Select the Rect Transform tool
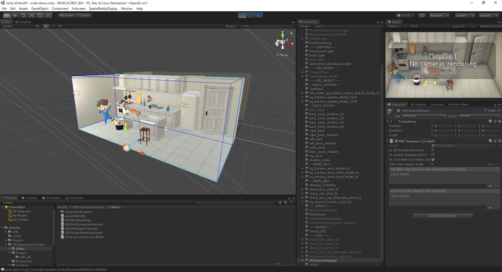Screen dimensions: 502x272 point(40,15)
